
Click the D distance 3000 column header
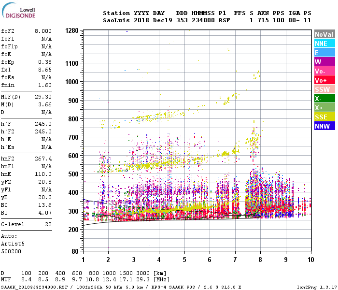click(x=143, y=274)
